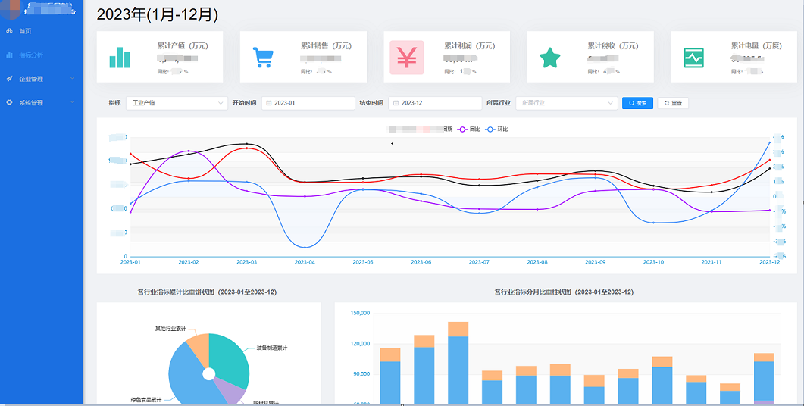This screenshot has height=406, width=804.
Task: Click the shopping cart icon for 累计销售
Action: (263, 58)
